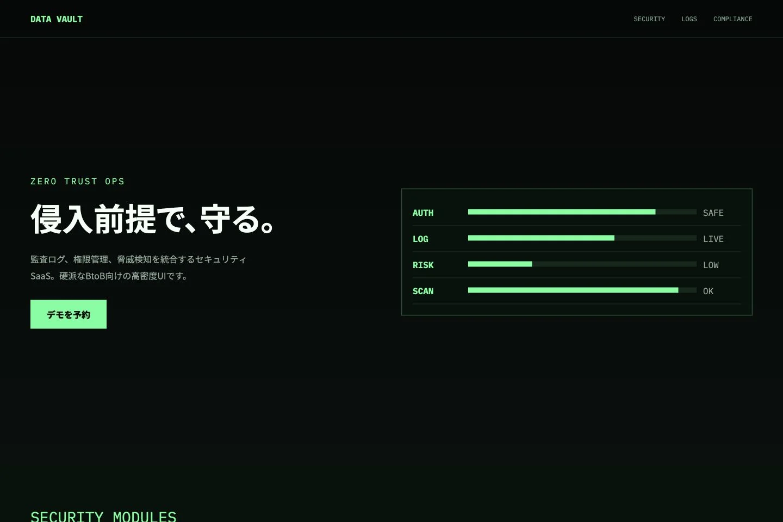Click the paragraph starting with 監査ログ
This screenshot has height=522, width=783.
[x=139, y=268]
